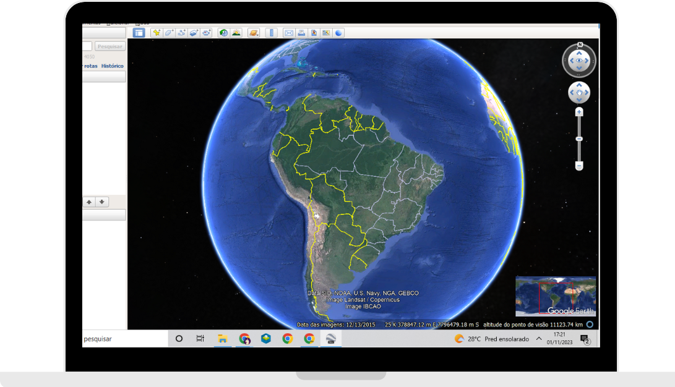Click the move right arrow on pan control
675x387 pixels.
pos(587,93)
